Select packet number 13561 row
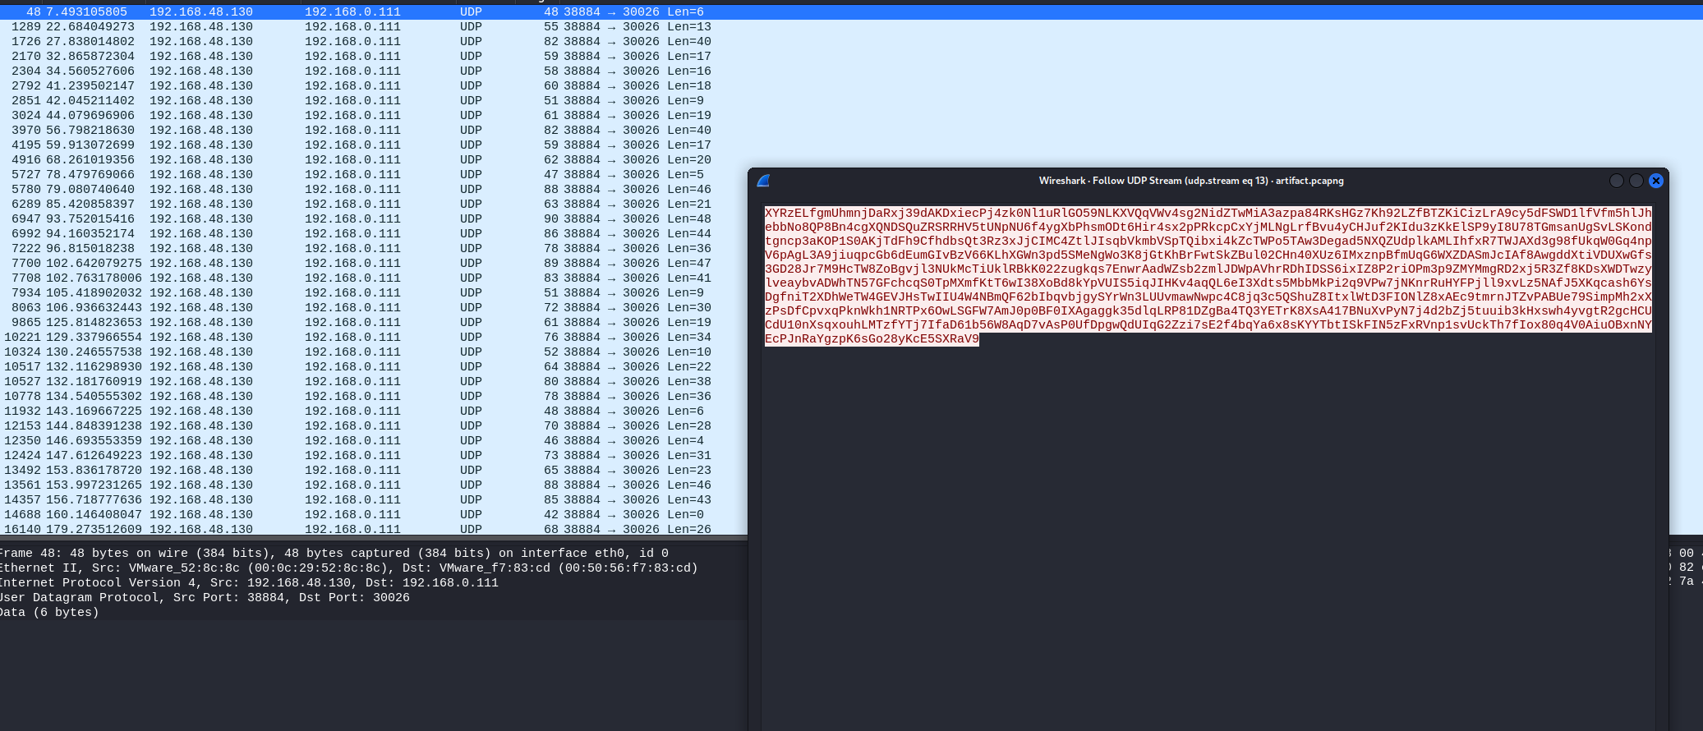The height and width of the screenshot is (731, 1703). coord(374,485)
